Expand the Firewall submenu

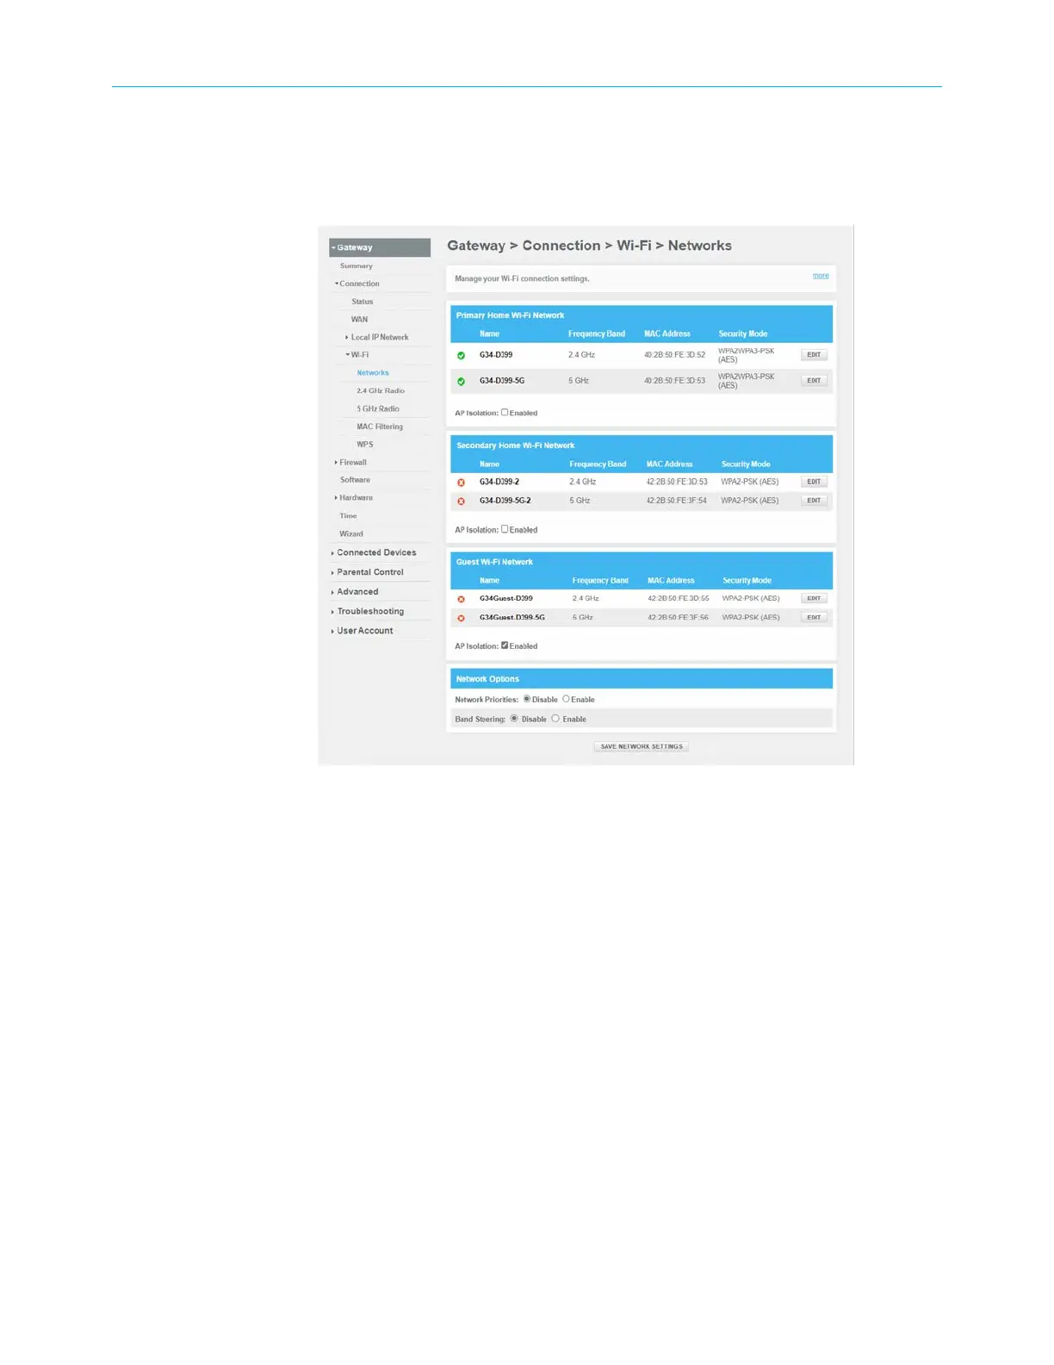[x=350, y=463]
